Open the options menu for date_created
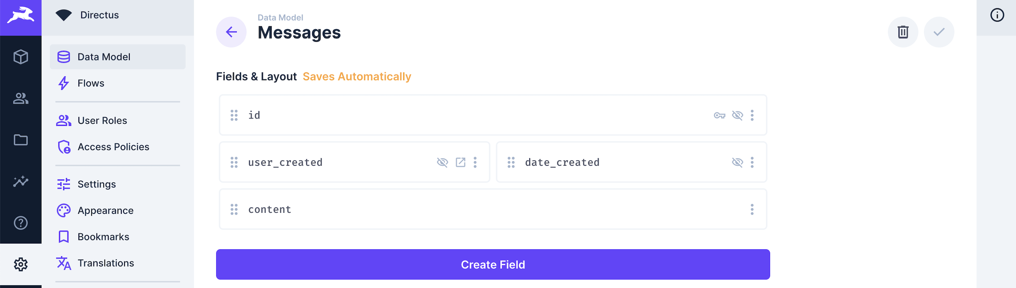 point(752,162)
